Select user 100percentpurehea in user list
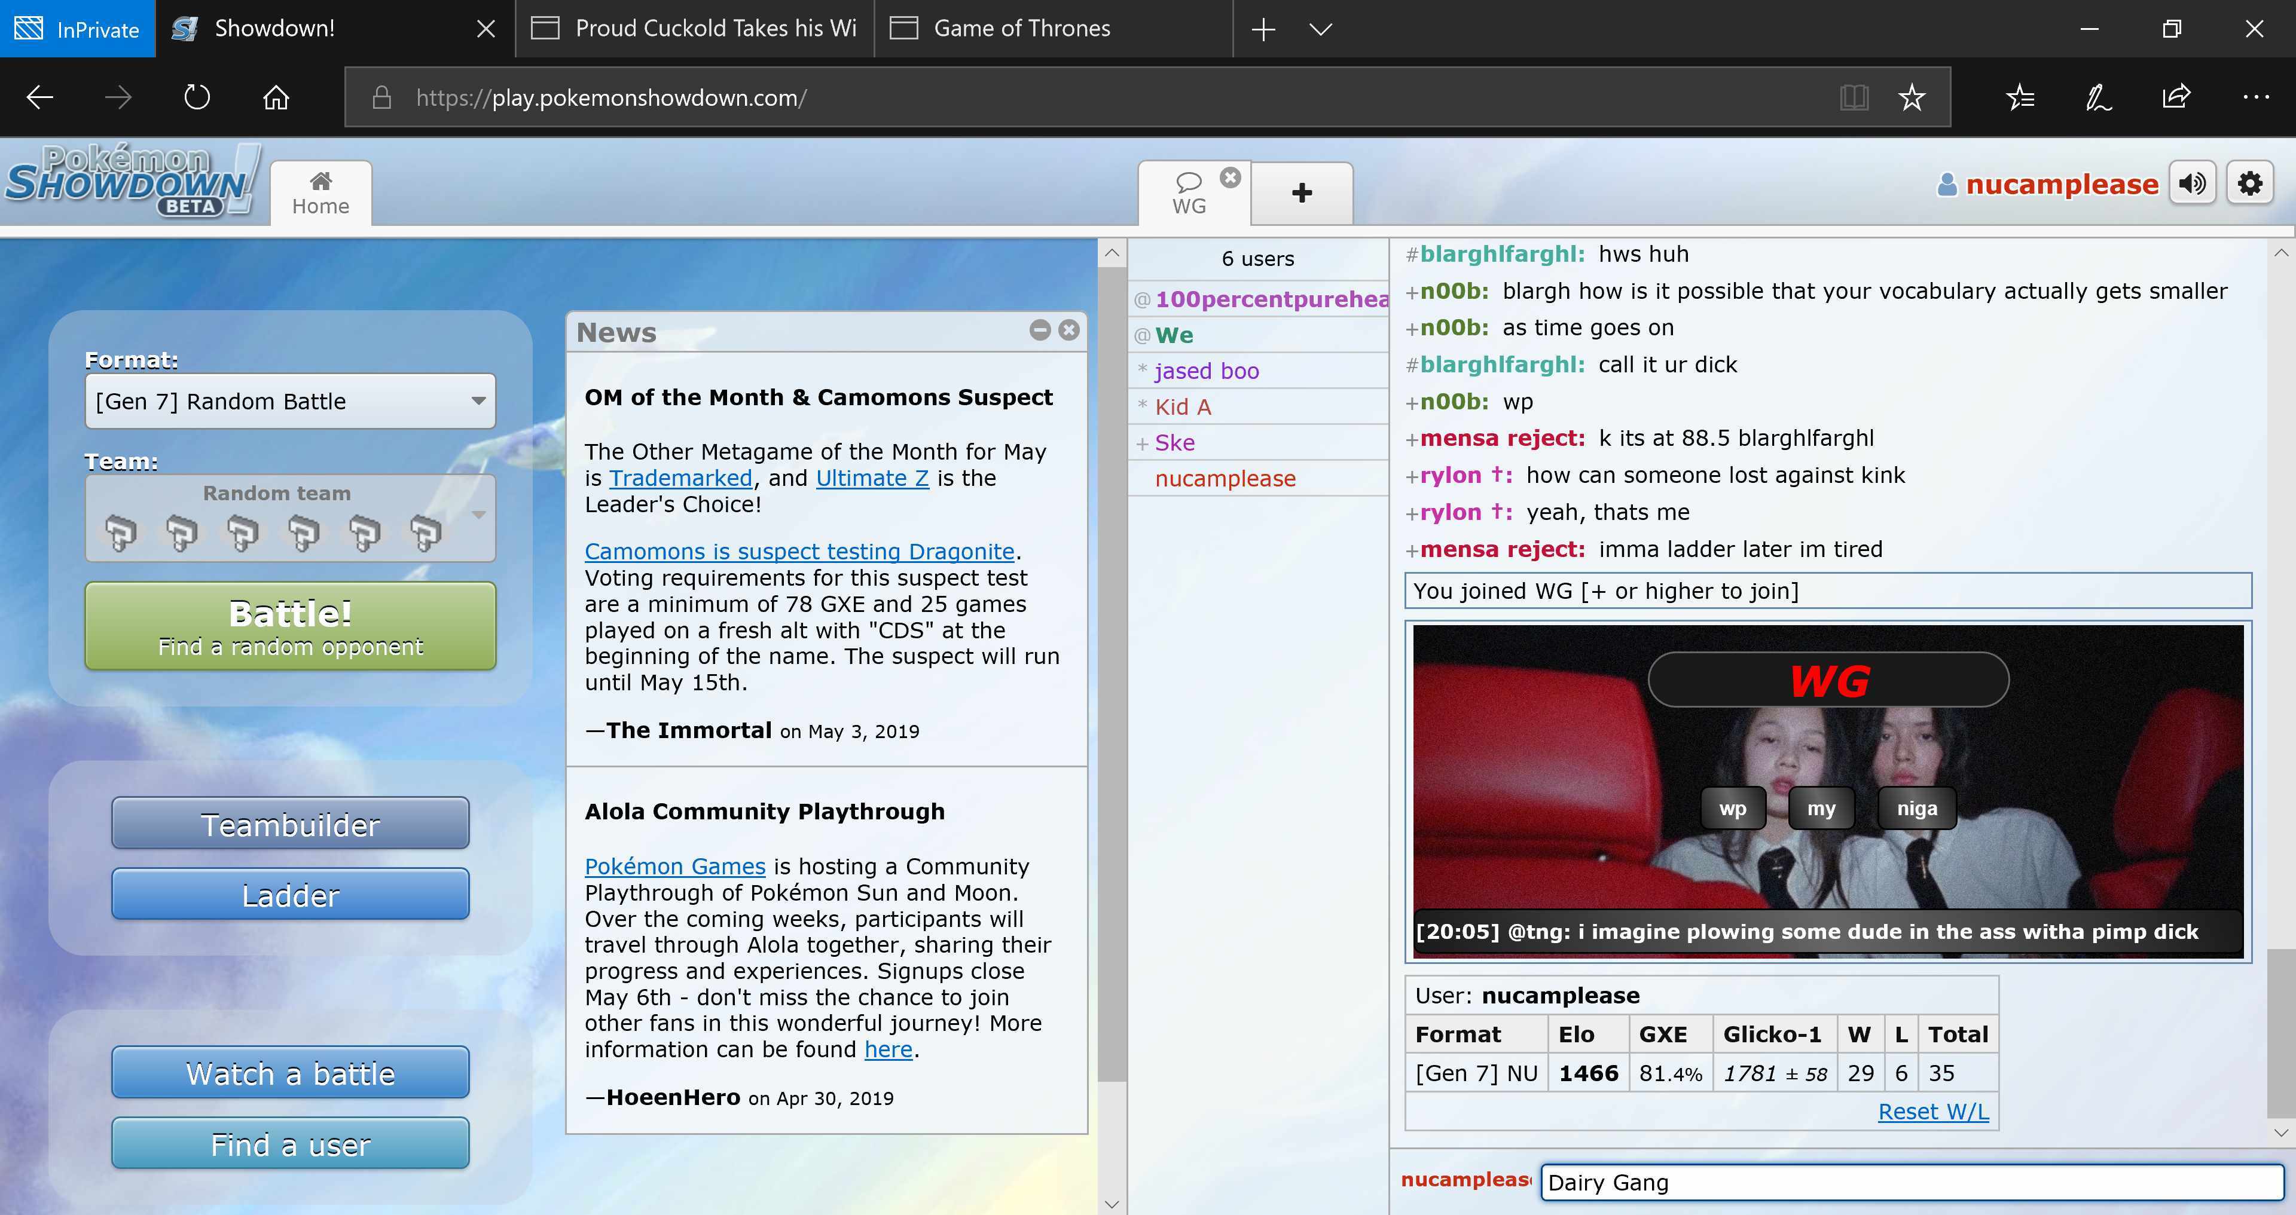 click(x=1259, y=299)
